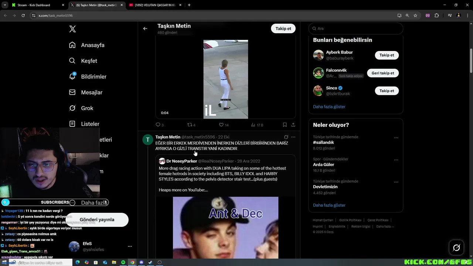Click the Ara search field

[355, 28]
